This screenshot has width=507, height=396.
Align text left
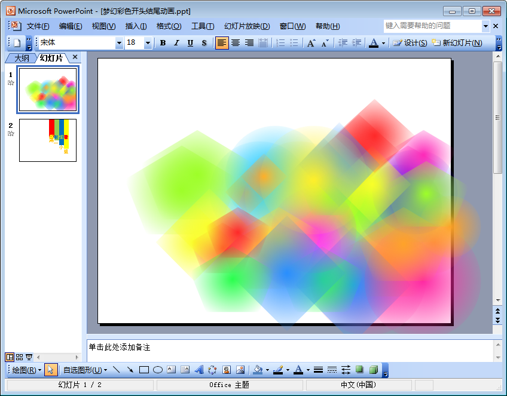point(222,42)
